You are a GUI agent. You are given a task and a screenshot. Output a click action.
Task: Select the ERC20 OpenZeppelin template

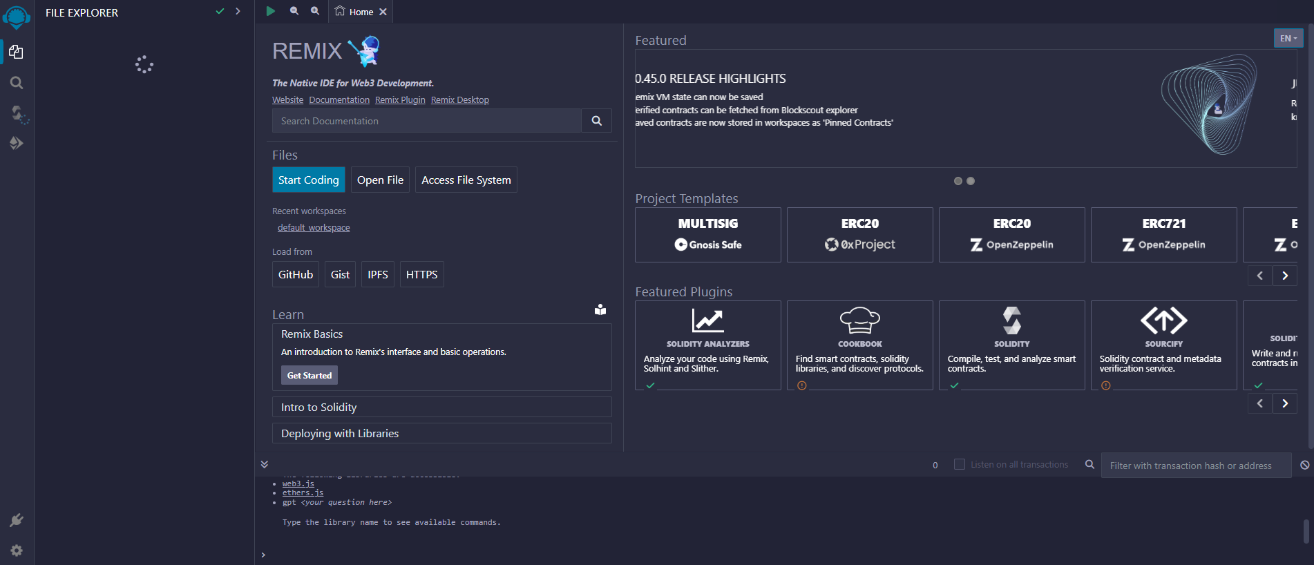(x=1012, y=235)
